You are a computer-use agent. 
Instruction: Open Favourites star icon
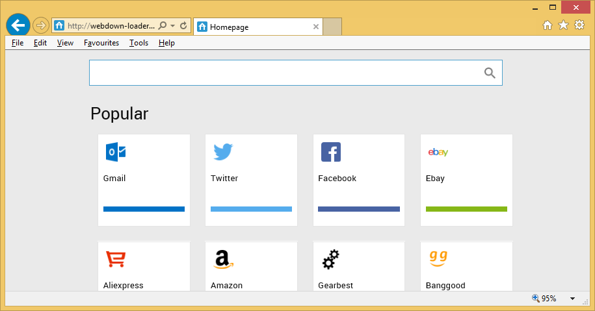[x=564, y=25]
